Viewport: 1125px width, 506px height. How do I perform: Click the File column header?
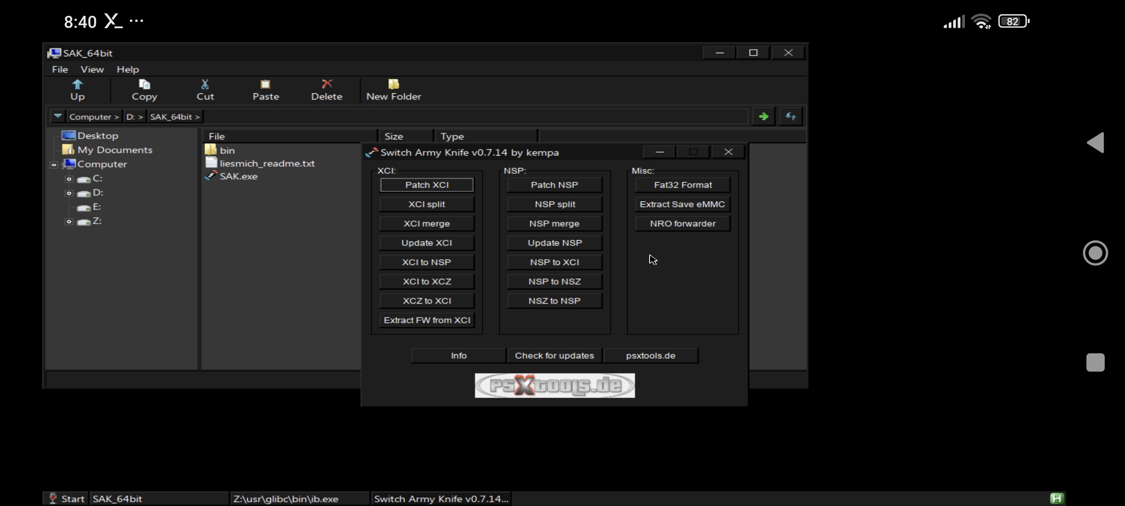coord(290,136)
